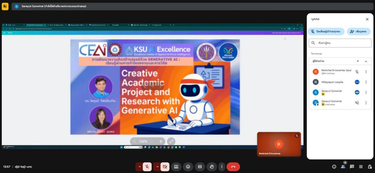
Task: Open the activities grid icon
Action: [361, 167]
